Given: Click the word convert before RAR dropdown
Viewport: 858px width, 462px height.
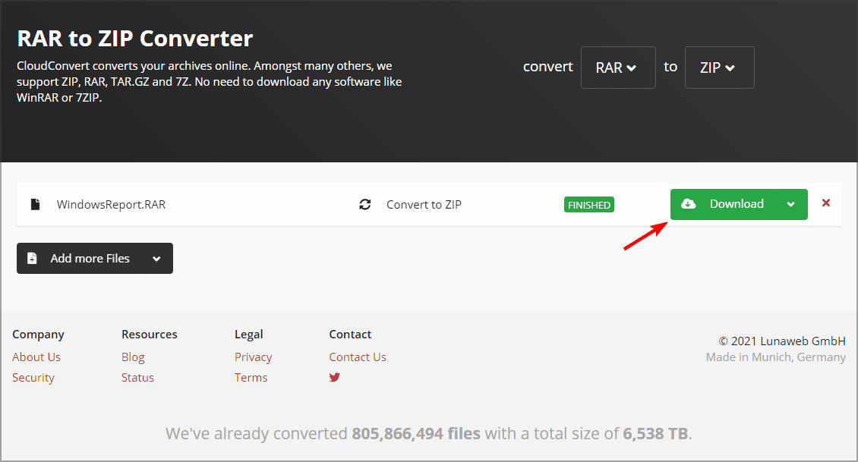Looking at the screenshot, I should (547, 67).
